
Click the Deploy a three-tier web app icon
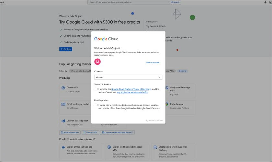(x=63, y=147)
